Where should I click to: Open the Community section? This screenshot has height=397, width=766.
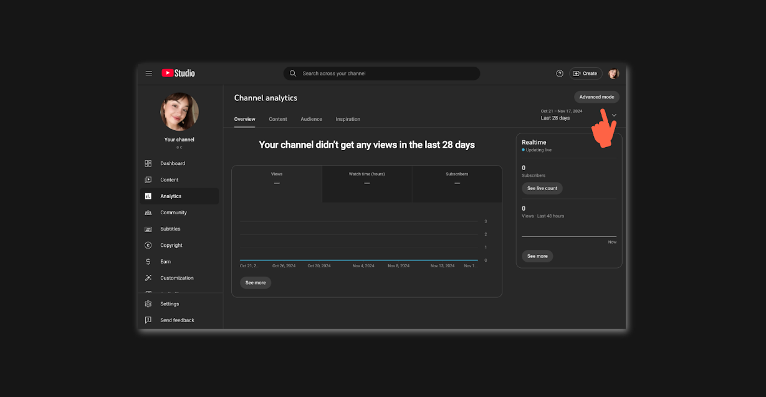[x=174, y=213]
